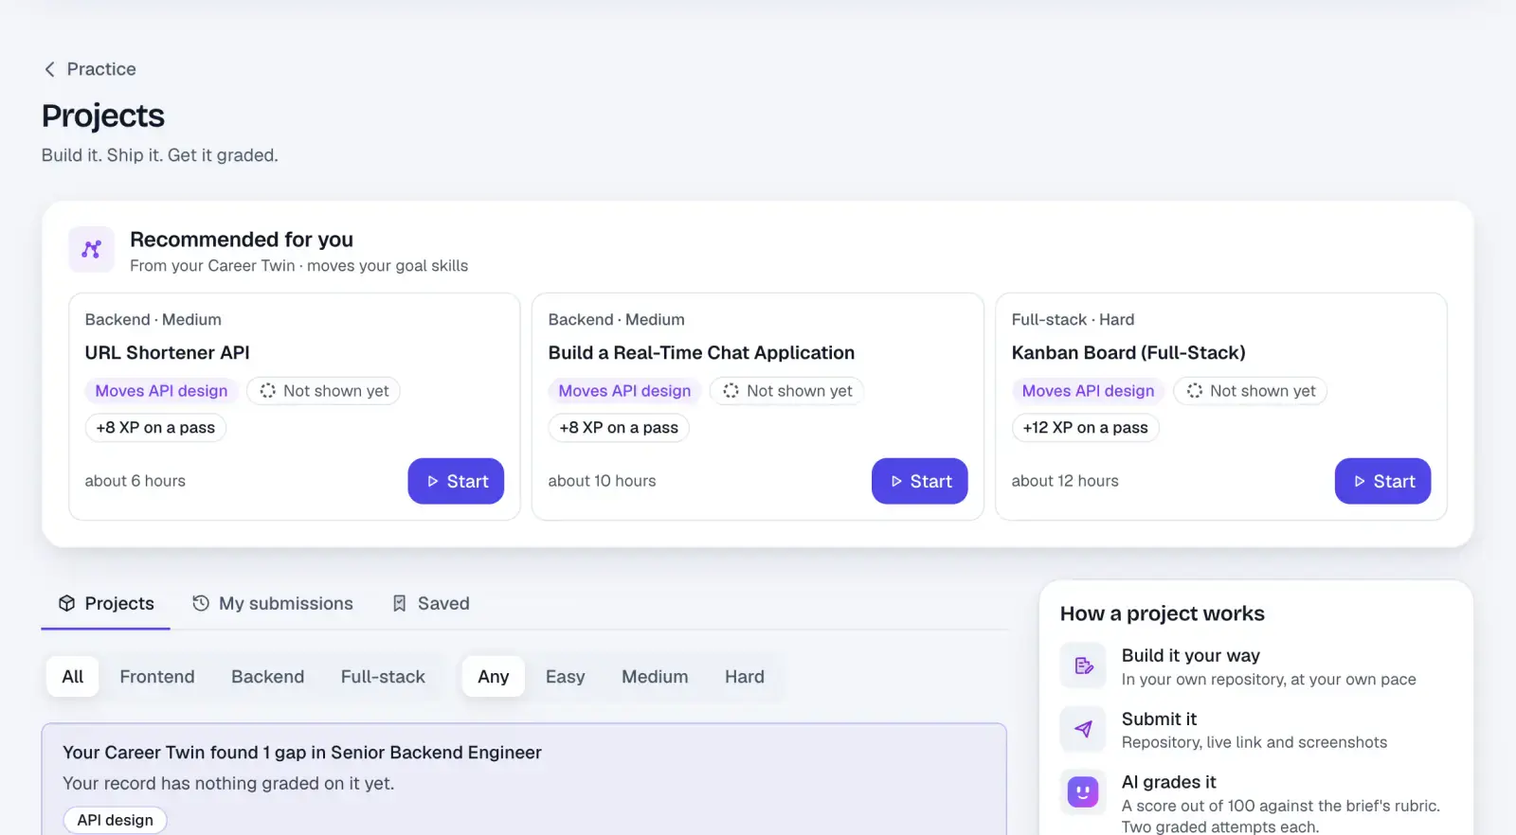Click Moves API design on URL Shortener API
The image size is (1516, 835).
pyautogui.click(x=162, y=391)
